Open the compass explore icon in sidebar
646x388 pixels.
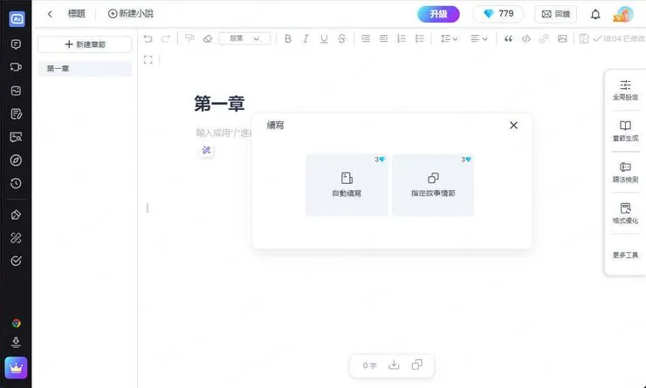pyautogui.click(x=16, y=160)
